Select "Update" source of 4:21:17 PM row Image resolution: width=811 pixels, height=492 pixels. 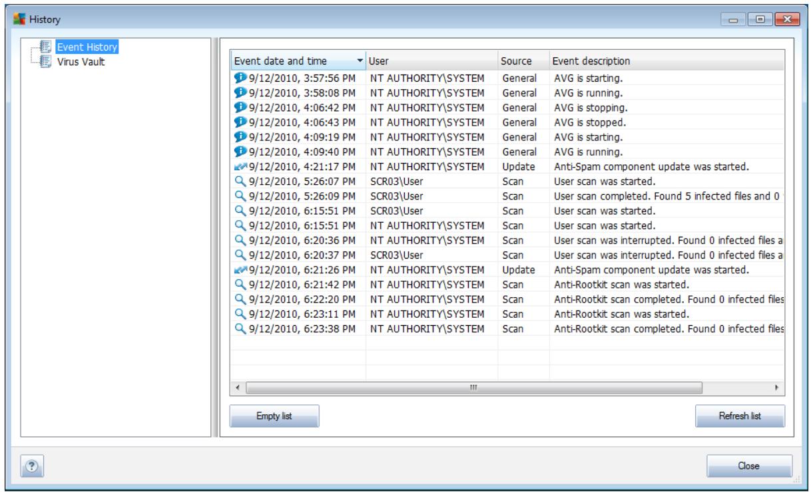point(519,167)
